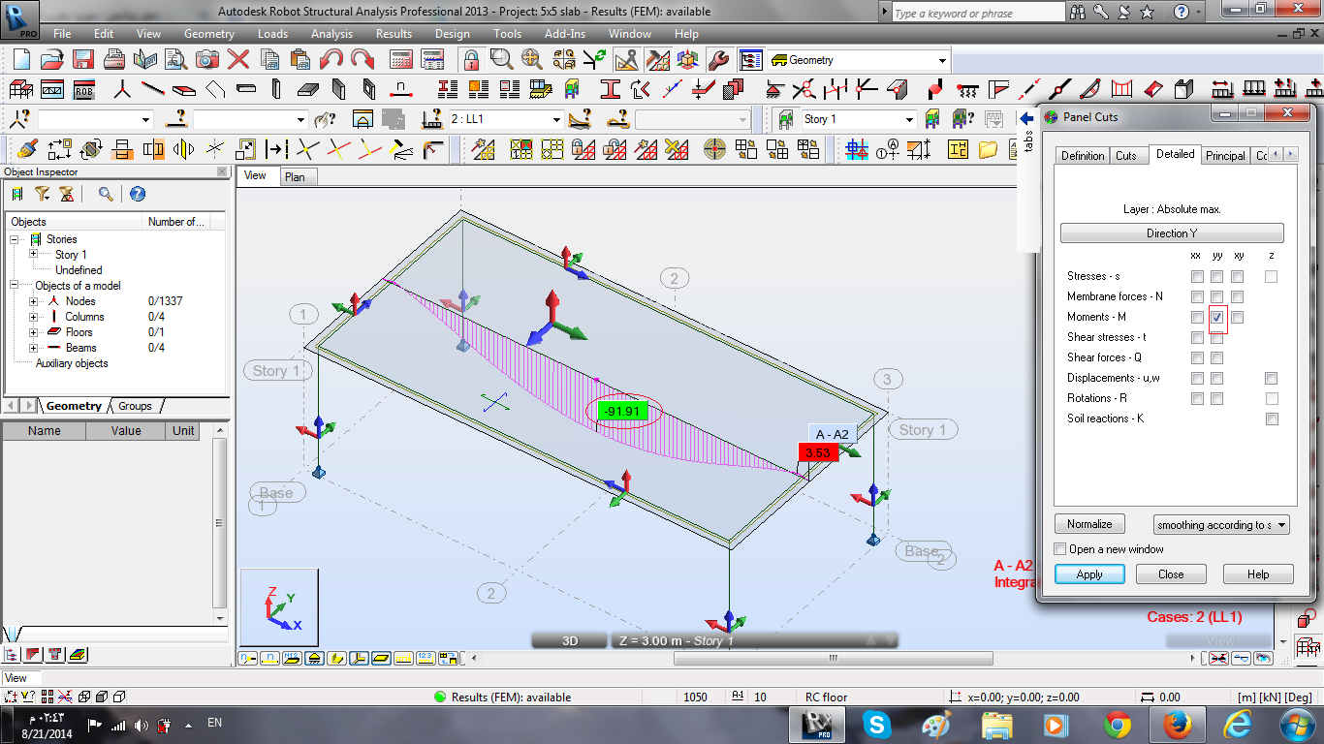Expand the Columns tree item

[34, 317]
